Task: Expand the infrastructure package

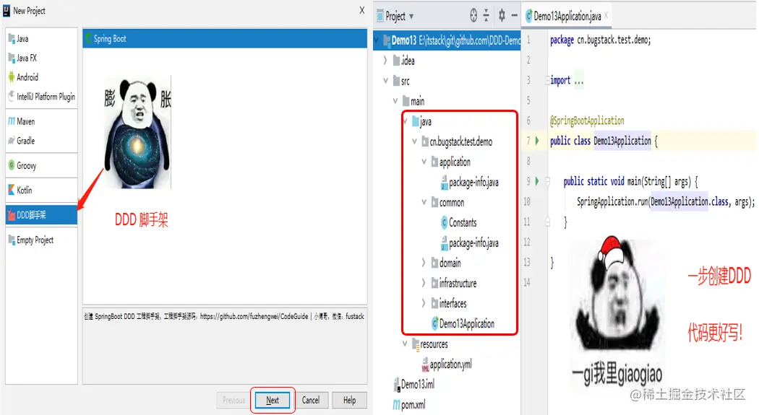Action: point(424,284)
